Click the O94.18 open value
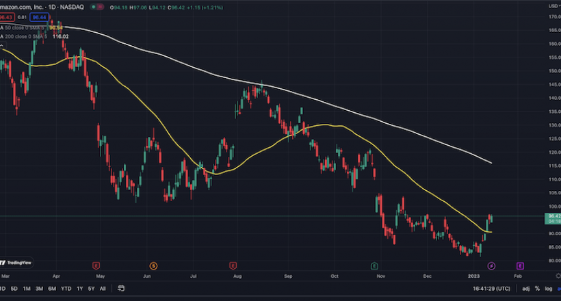The image size is (561, 301). [118, 7]
